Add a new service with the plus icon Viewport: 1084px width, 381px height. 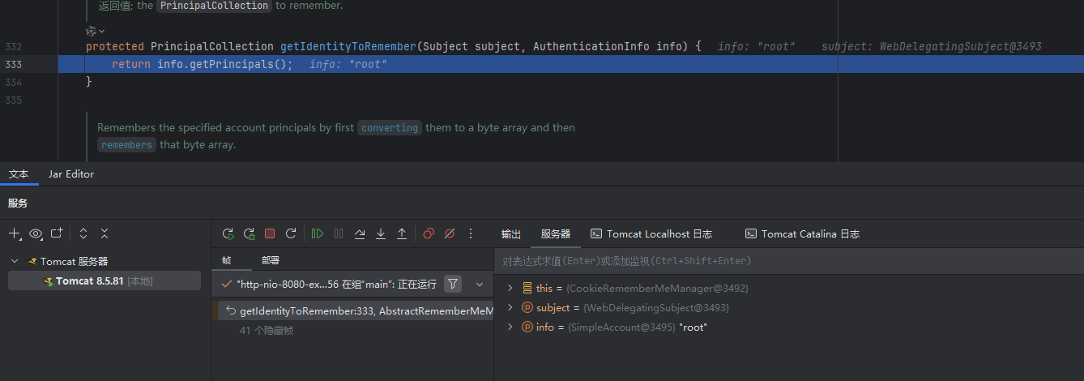click(15, 233)
